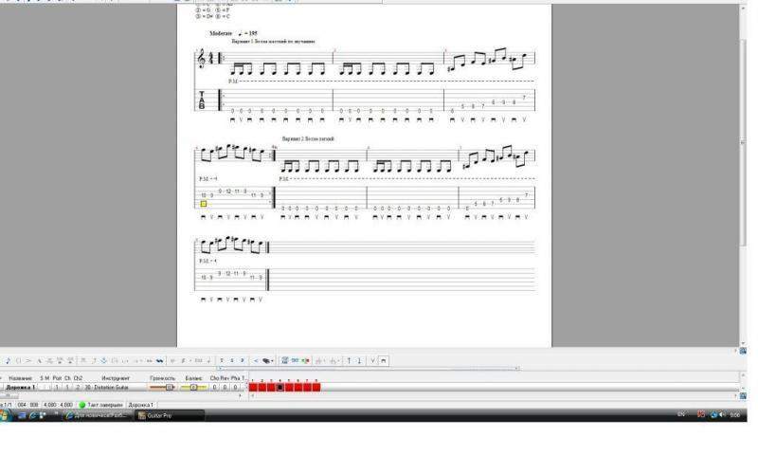Click the Moderate tempo text on the score

click(x=221, y=33)
